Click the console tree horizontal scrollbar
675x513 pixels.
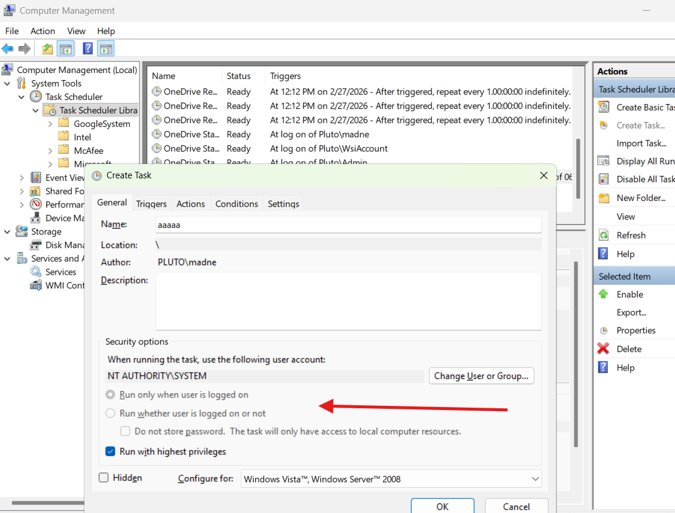pos(47,503)
